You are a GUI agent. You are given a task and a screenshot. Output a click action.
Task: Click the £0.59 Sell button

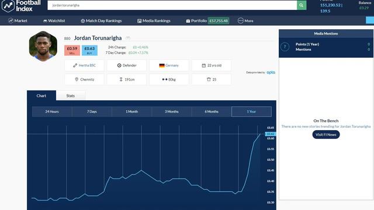[72, 50]
